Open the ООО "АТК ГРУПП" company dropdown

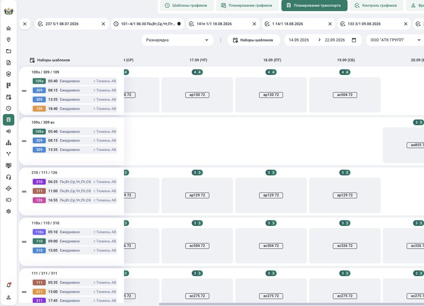(x=395, y=40)
